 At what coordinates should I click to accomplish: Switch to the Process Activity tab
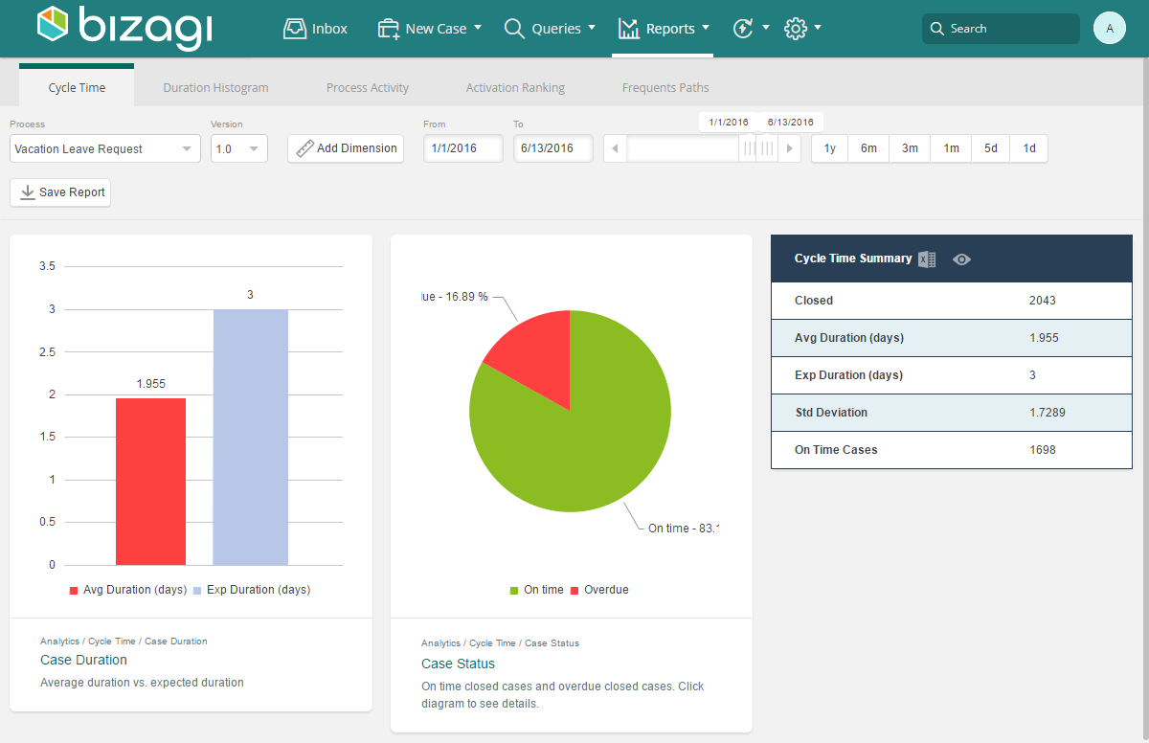tap(368, 87)
